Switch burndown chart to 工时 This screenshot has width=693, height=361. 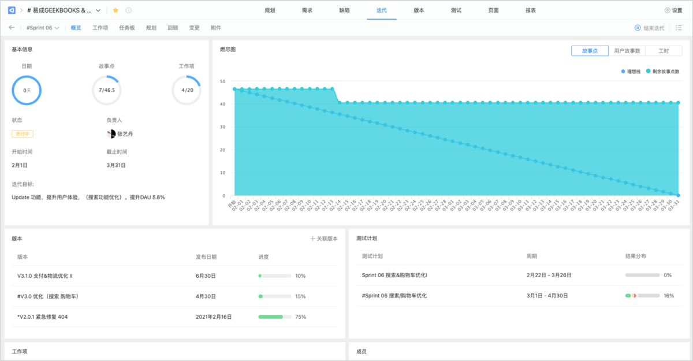point(663,51)
